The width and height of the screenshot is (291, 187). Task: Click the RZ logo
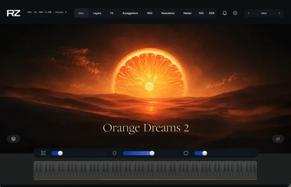click(13, 13)
